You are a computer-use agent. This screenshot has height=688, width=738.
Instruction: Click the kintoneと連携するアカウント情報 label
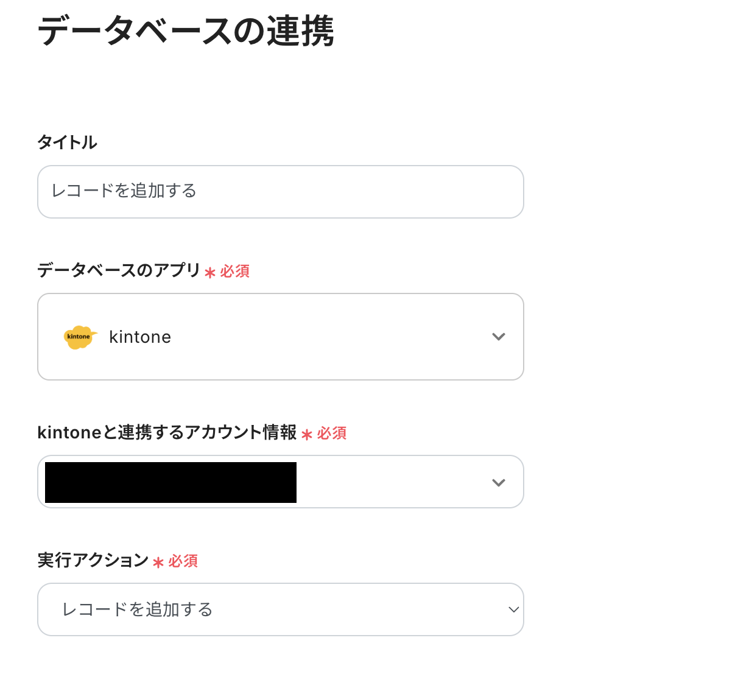tap(167, 432)
